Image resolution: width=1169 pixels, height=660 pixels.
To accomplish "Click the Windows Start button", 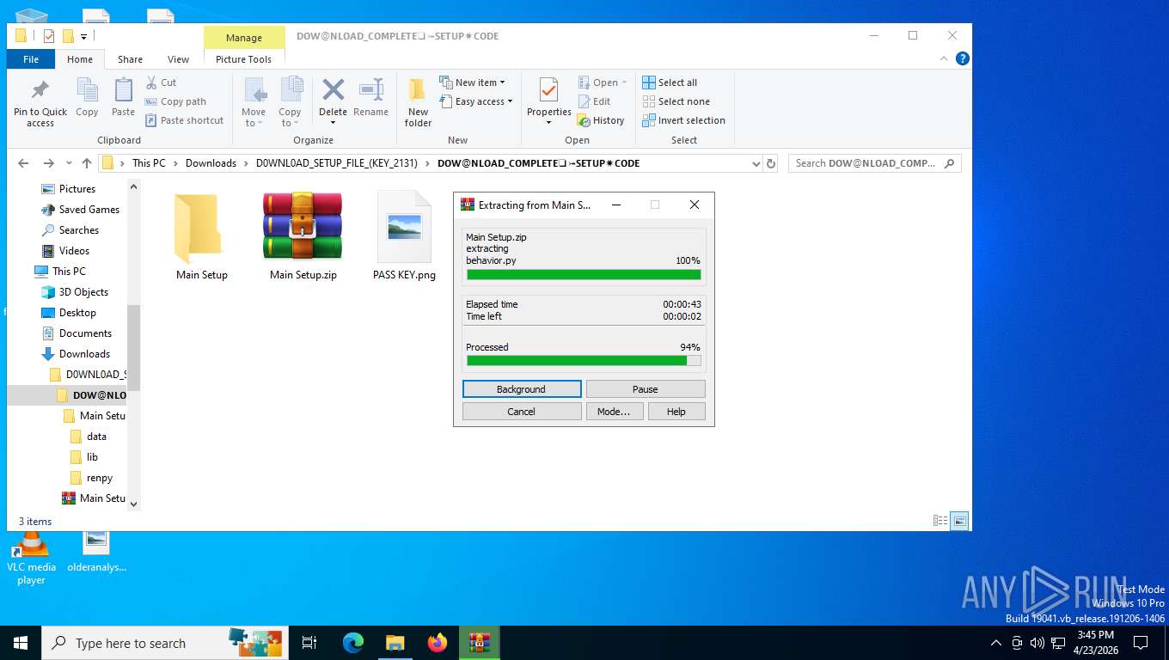I will [x=21, y=643].
